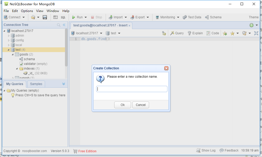262x157 pixels.
Task: Add script to favorites with star-plus icon
Action: coord(225,33)
